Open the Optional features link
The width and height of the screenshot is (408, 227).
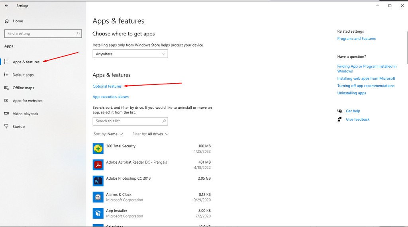point(107,86)
